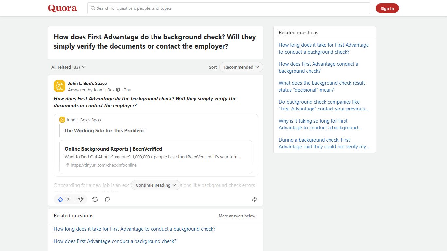Click small Space icon in quoted post

62,120
